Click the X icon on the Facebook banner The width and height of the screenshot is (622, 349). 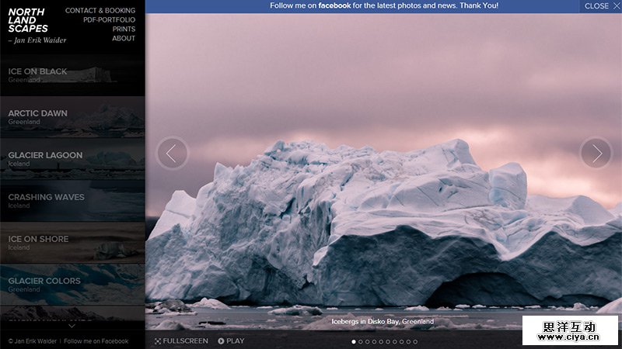tap(616, 6)
